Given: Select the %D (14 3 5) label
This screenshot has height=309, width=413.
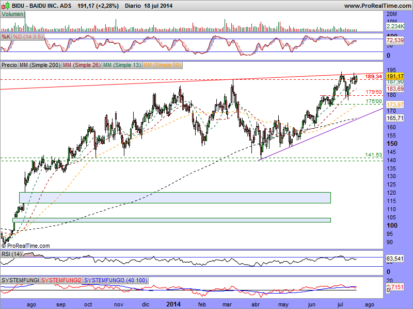Looking at the screenshot, I should 28,37.
